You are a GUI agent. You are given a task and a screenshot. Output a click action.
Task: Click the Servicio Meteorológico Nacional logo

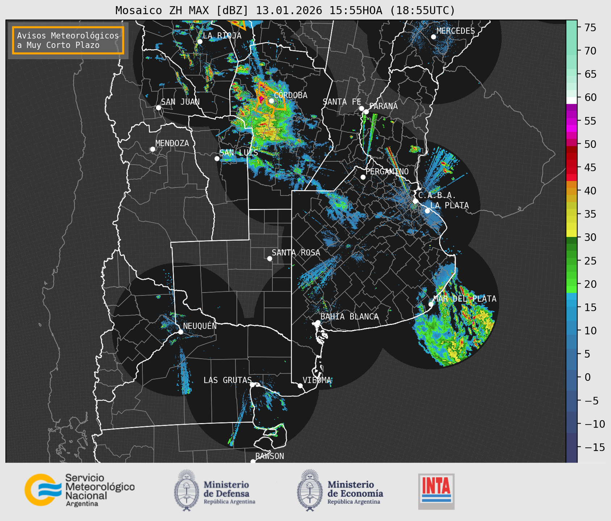pos(79,490)
